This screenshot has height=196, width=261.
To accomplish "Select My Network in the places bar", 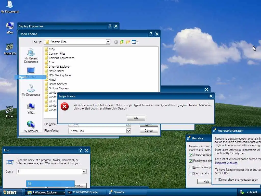I will coord(31,127).
